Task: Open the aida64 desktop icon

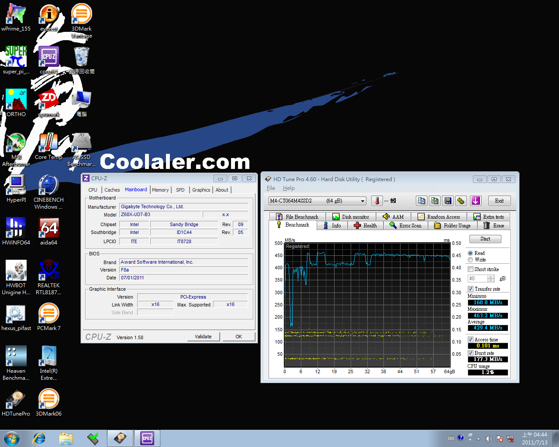Action: click(49, 232)
